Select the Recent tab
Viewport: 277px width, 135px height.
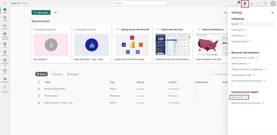click(x=41, y=74)
